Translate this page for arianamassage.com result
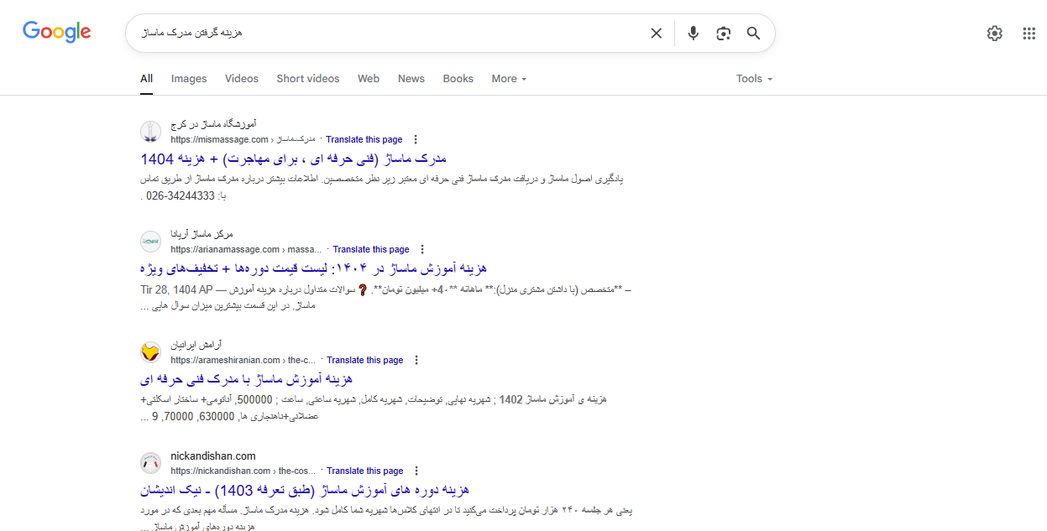The width and height of the screenshot is (1047, 531). click(371, 249)
